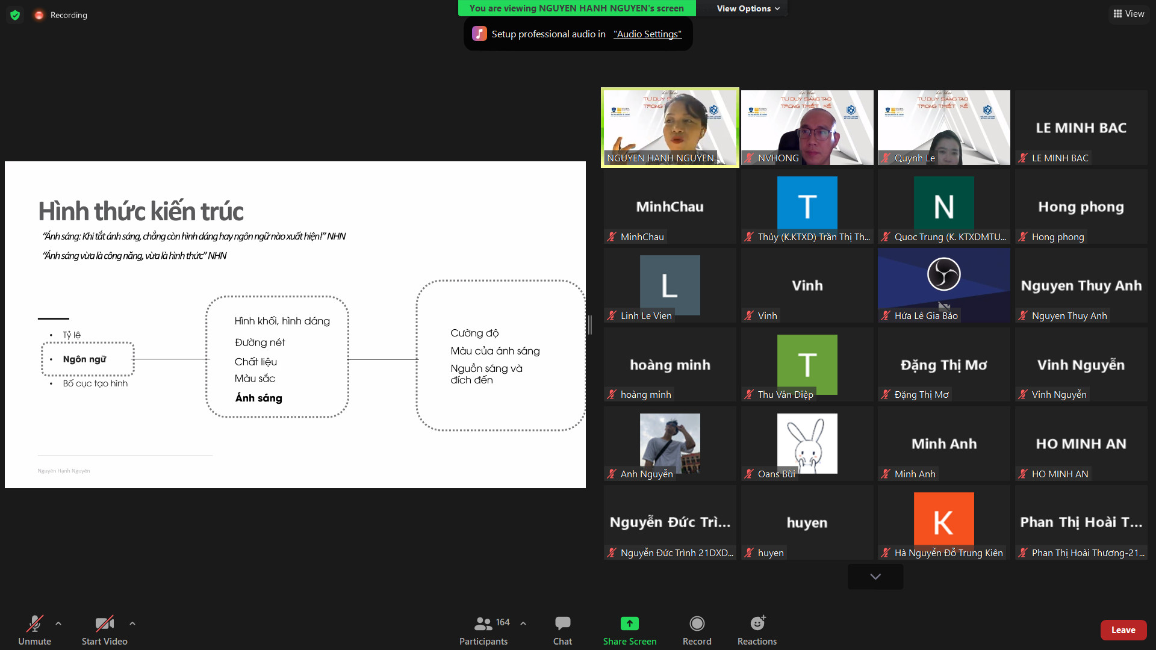Open participants options caret next to 164
This screenshot has height=650, width=1156.
tap(523, 624)
